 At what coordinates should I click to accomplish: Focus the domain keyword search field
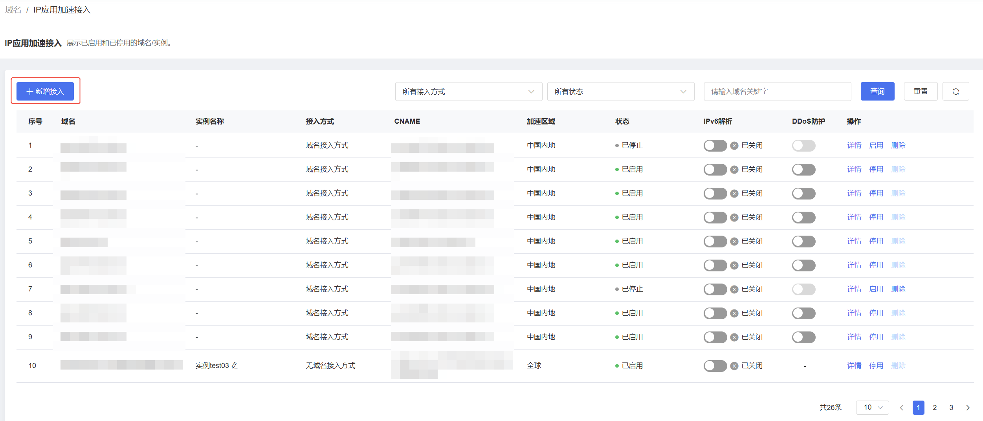pyautogui.click(x=777, y=92)
